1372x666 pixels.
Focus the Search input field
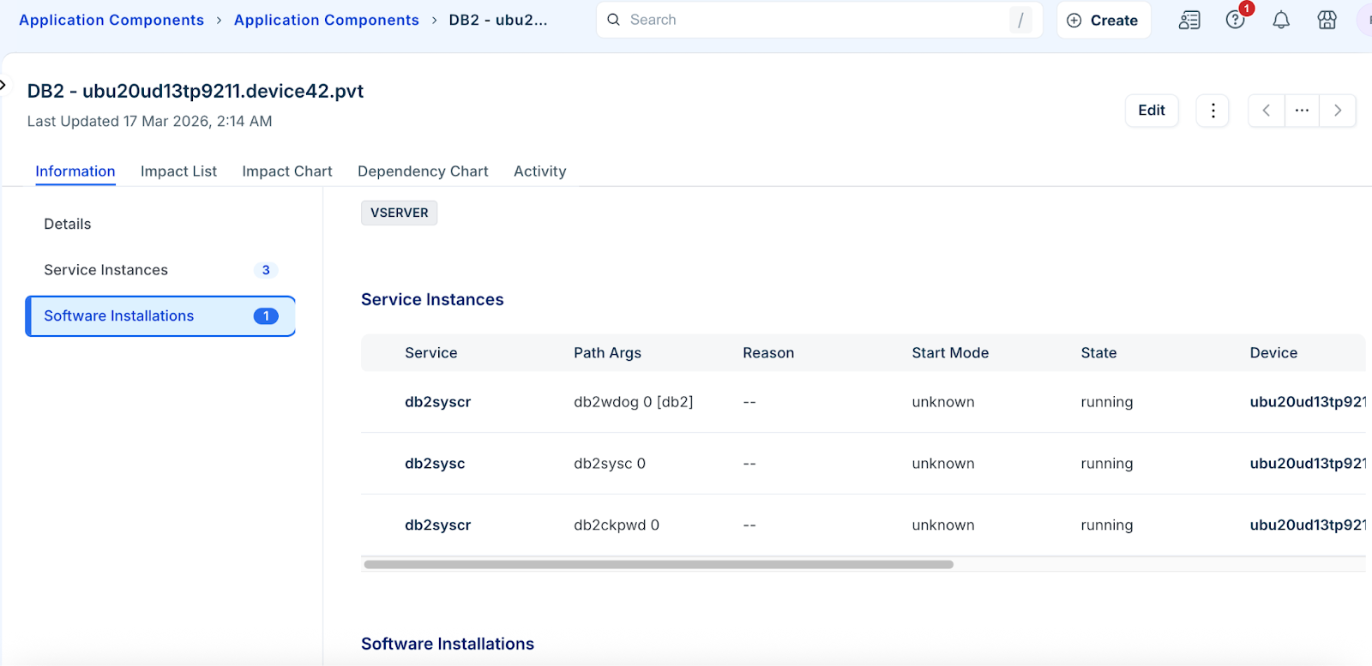[x=819, y=20]
